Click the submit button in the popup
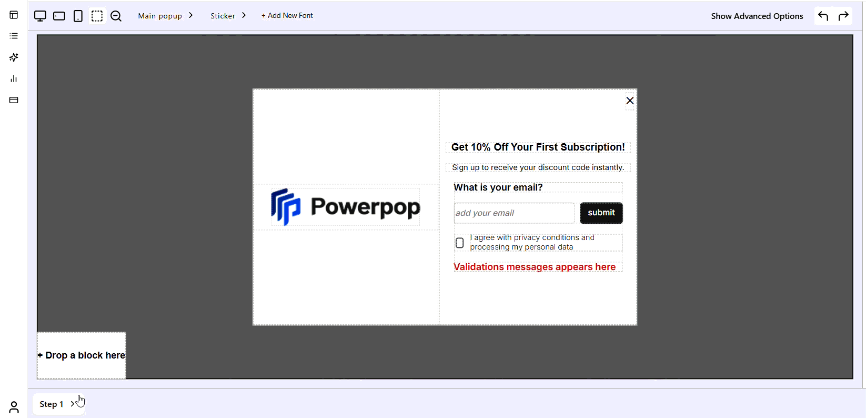 (601, 213)
